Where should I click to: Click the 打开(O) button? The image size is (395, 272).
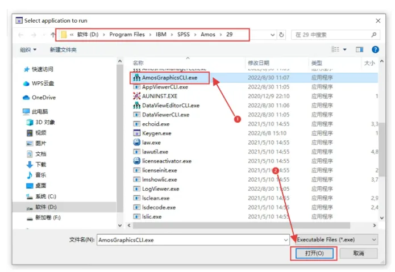click(x=314, y=253)
